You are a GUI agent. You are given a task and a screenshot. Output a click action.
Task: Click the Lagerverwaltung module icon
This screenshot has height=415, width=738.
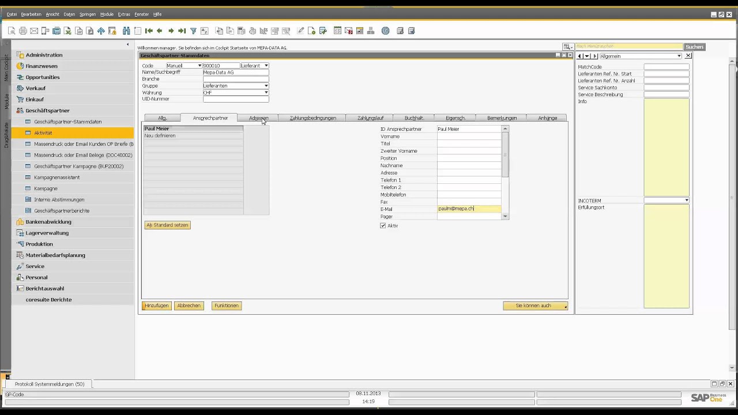coord(20,233)
